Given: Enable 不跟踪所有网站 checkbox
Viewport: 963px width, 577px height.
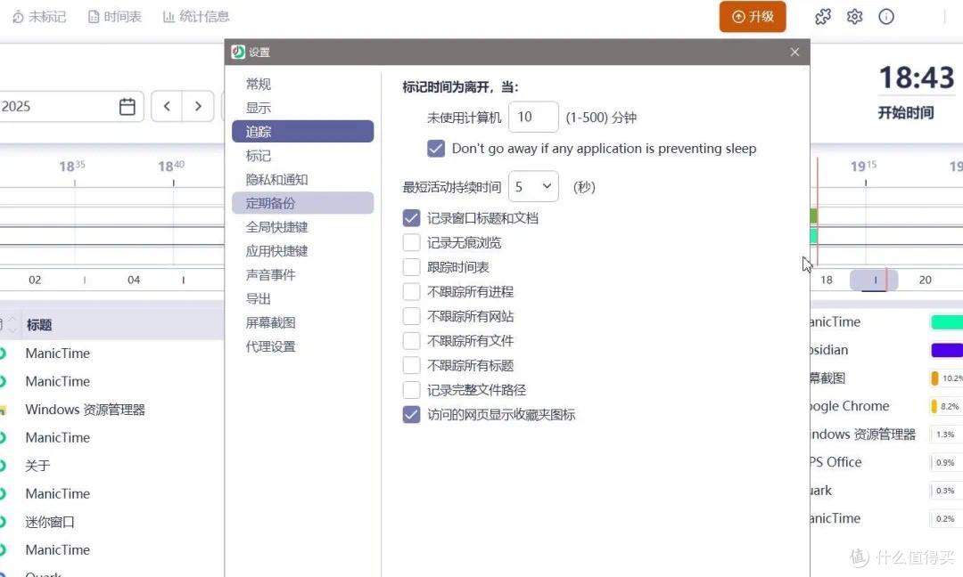Looking at the screenshot, I should (x=411, y=316).
